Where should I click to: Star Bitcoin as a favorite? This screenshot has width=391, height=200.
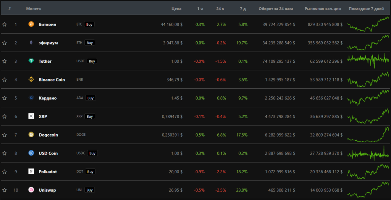(5, 24)
